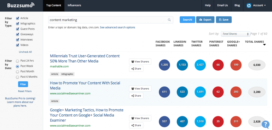Open BuzzSumo Pro plans link
Screen dimensions: 272x130
[x=20, y=102]
